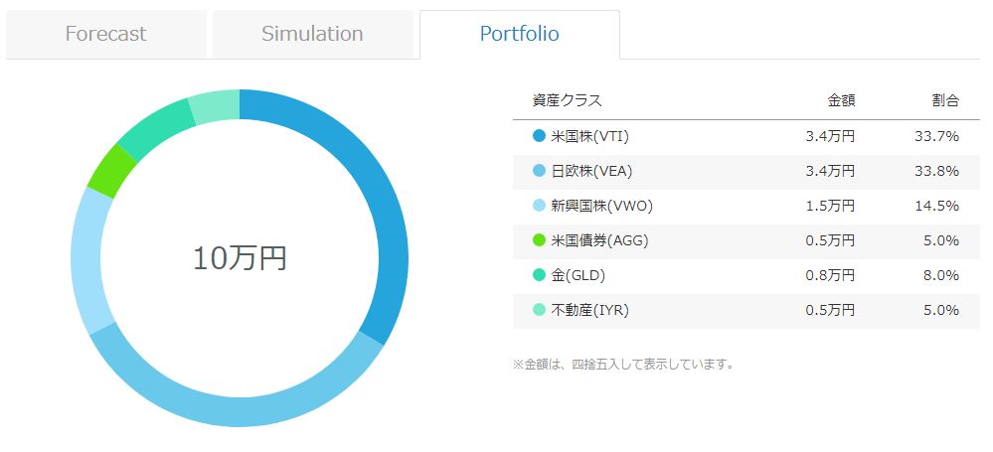Click the 割合 column header
993x452 pixels.
coord(945,100)
